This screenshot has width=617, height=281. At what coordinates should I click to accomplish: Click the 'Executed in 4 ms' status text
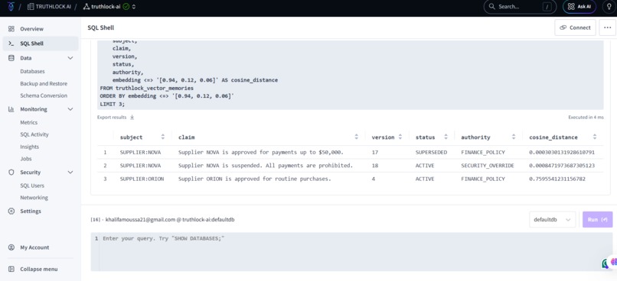click(x=586, y=118)
